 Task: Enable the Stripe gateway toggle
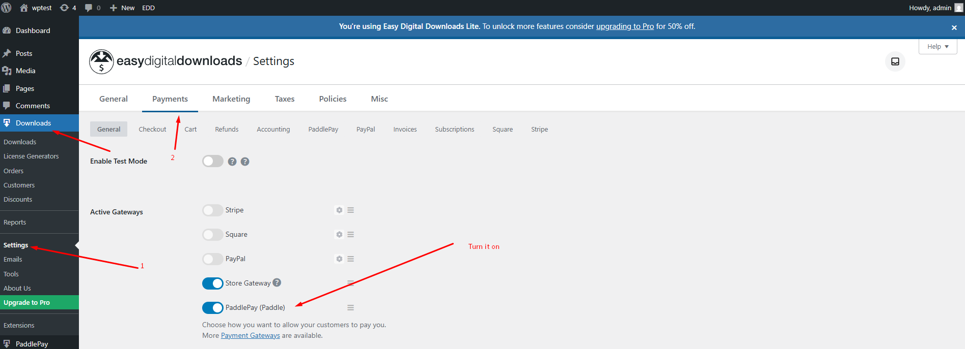point(213,210)
